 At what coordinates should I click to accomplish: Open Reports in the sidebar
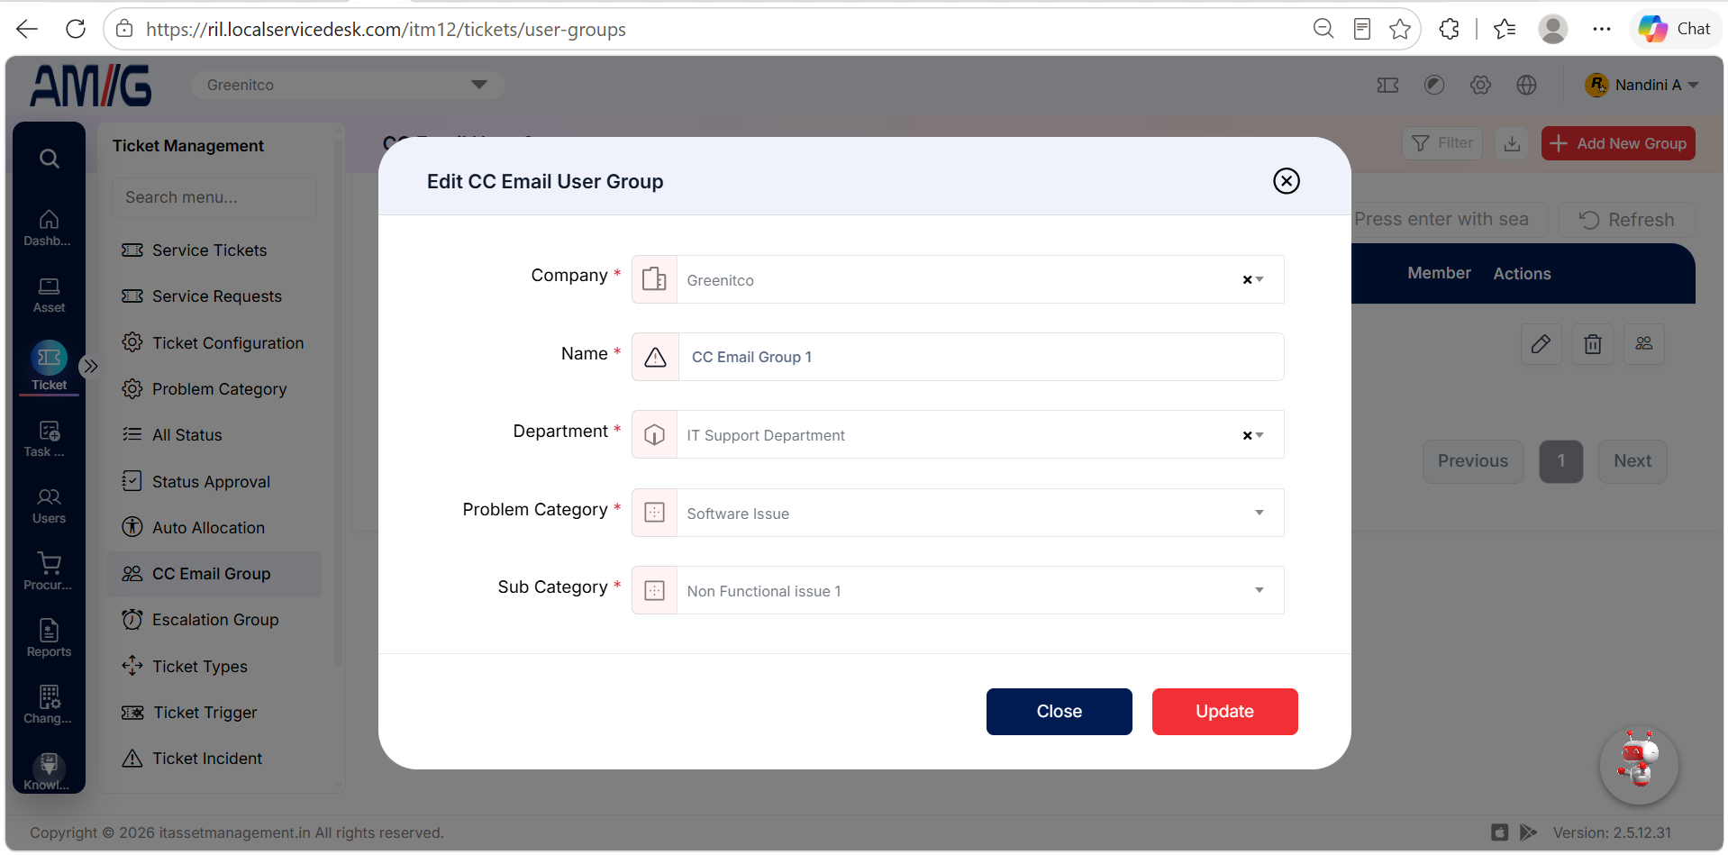[49, 639]
